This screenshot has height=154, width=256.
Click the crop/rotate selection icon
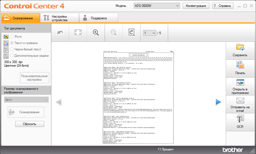point(131,32)
